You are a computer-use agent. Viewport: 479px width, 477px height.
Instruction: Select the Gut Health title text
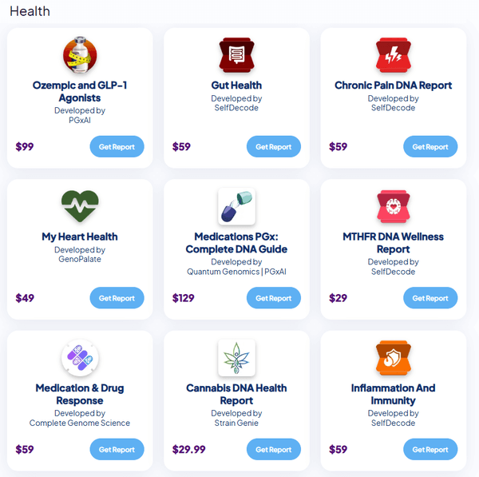tap(236, 85)
